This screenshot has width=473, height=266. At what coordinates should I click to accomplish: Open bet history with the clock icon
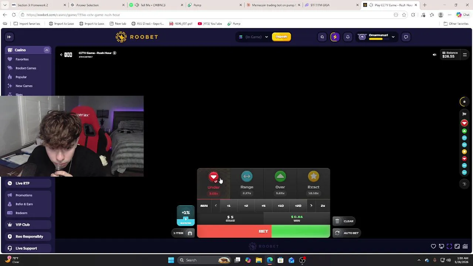[x=465, y=184]
